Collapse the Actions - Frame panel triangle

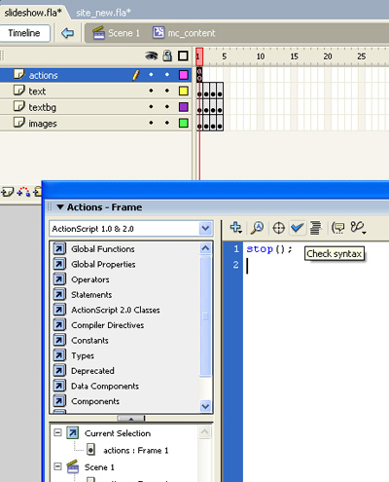(60, 207)
